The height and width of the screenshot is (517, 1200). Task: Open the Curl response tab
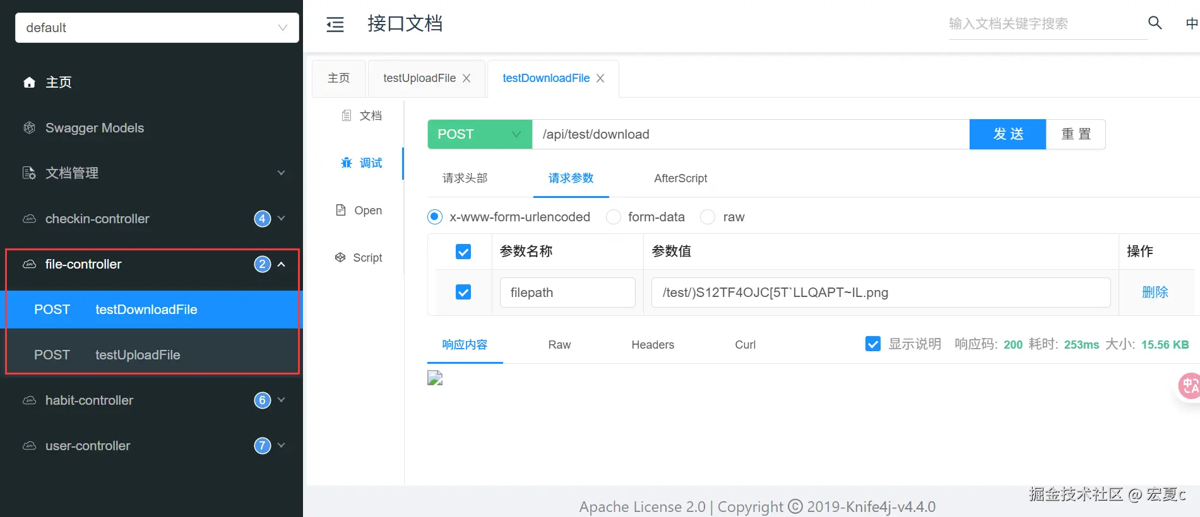746,345
